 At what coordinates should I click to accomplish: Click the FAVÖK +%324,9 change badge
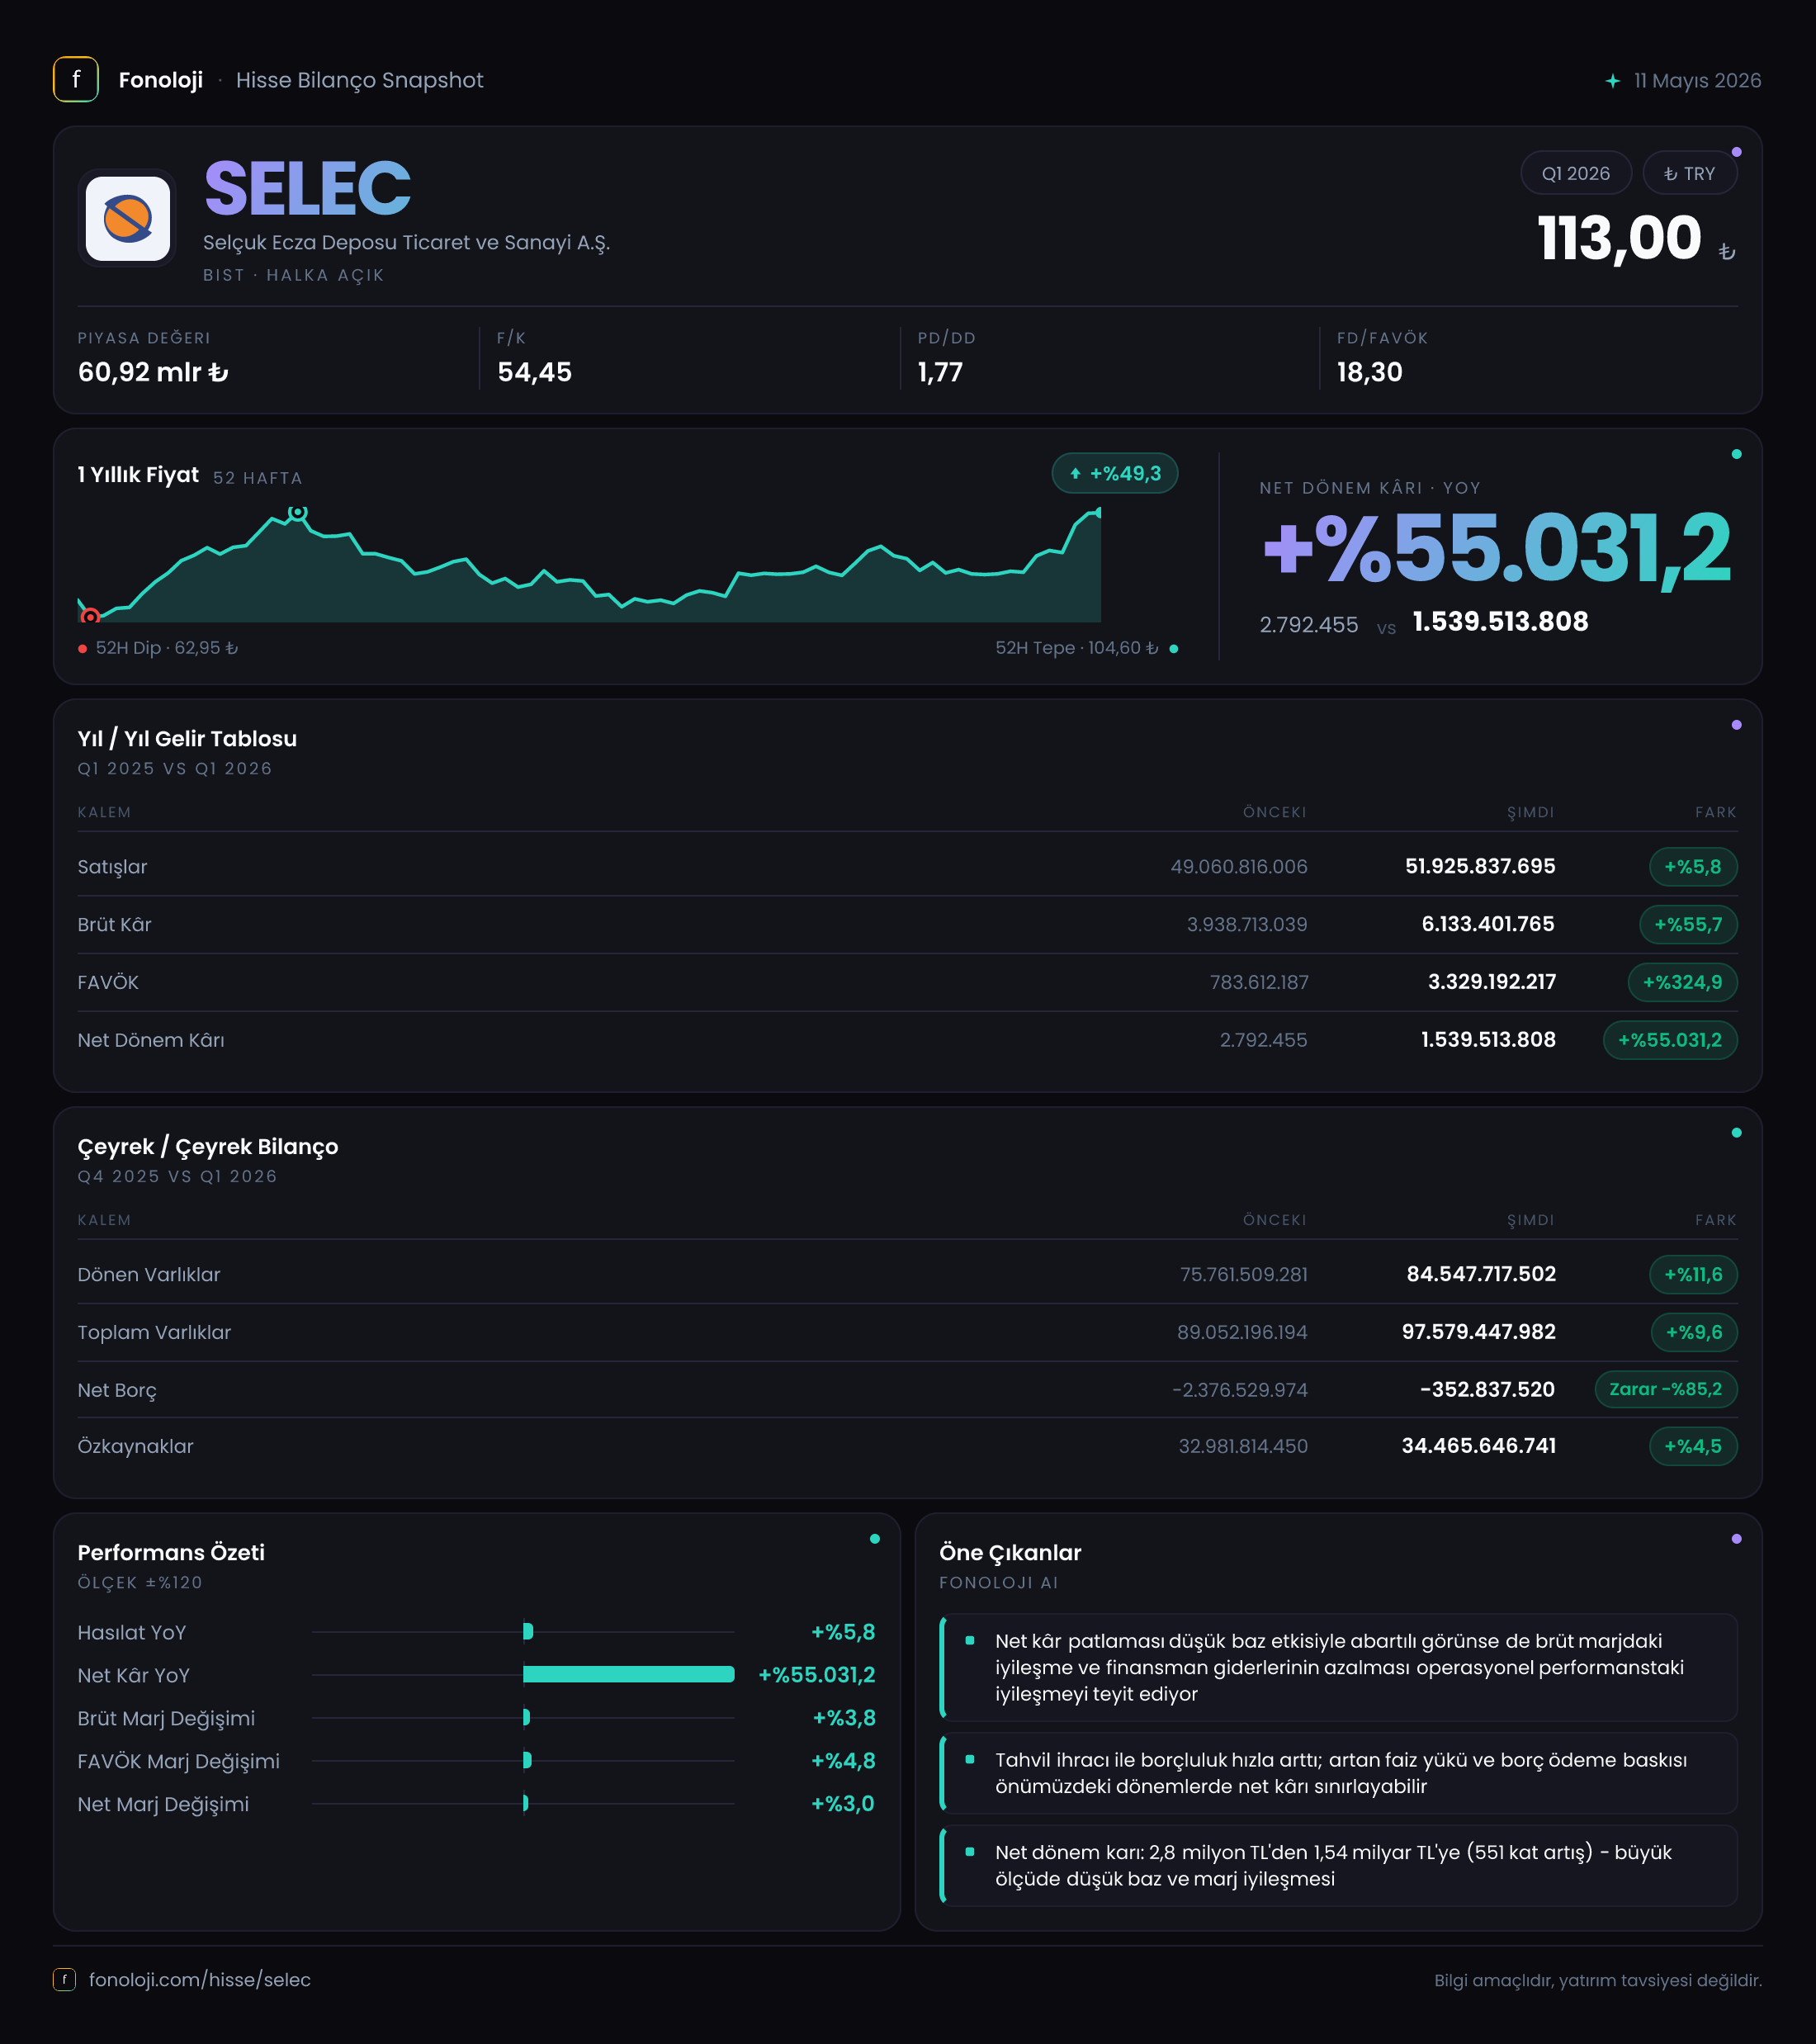pos(1682,982)
